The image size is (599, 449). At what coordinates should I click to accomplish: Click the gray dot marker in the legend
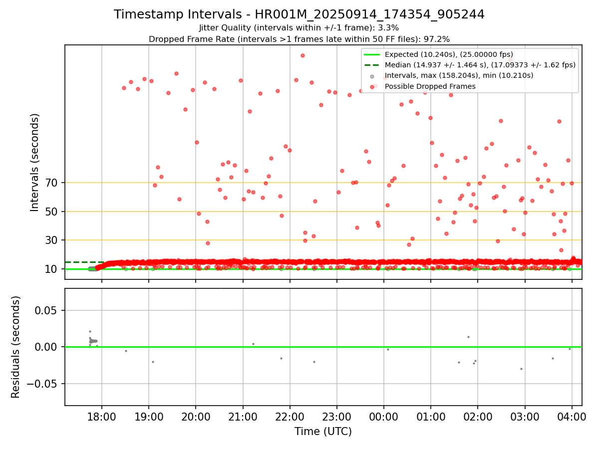[372, 76]
